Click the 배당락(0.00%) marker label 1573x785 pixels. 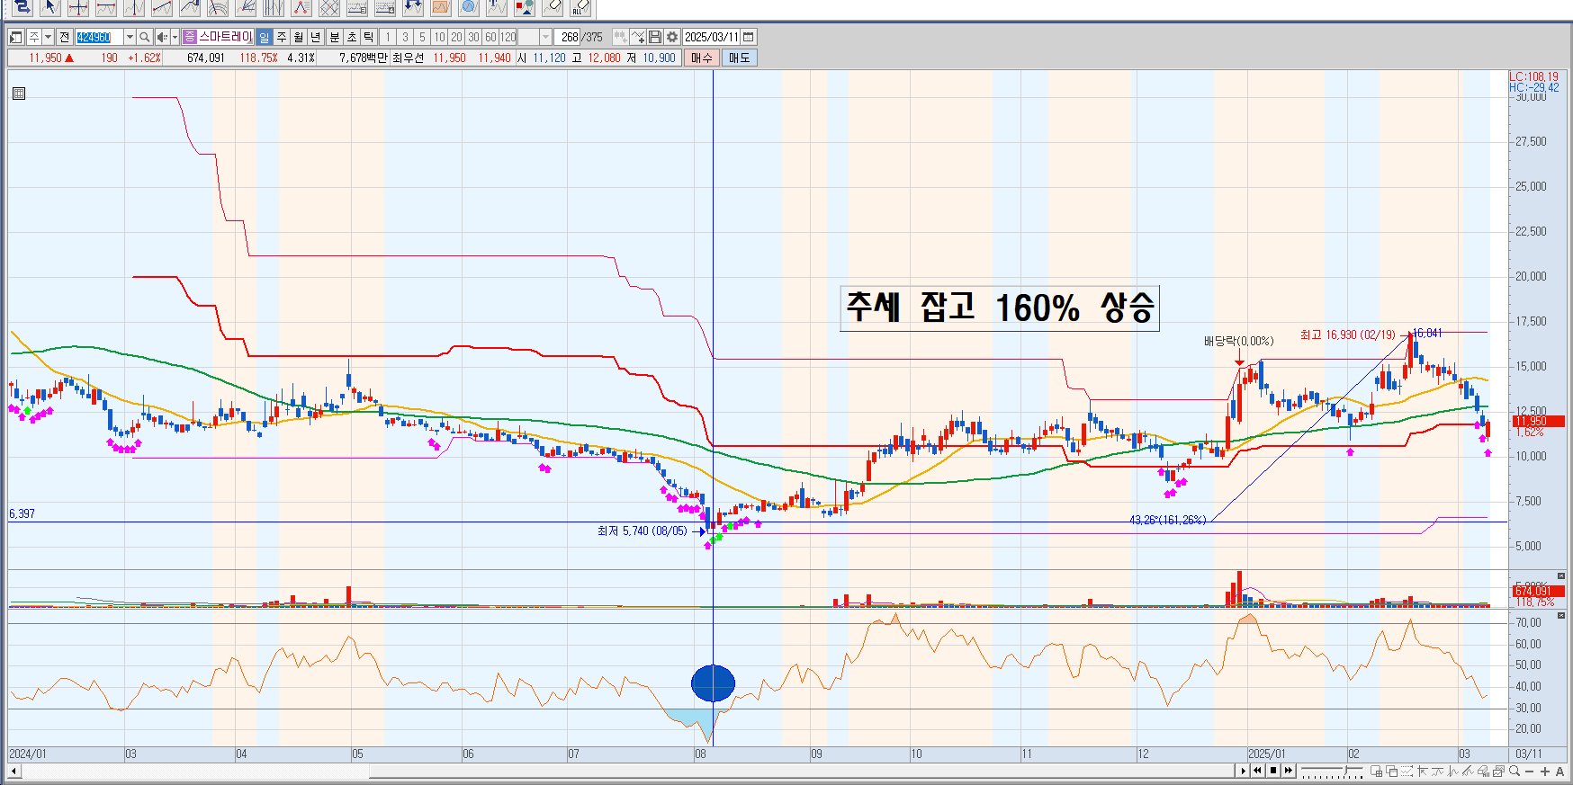click(1239, 341)
